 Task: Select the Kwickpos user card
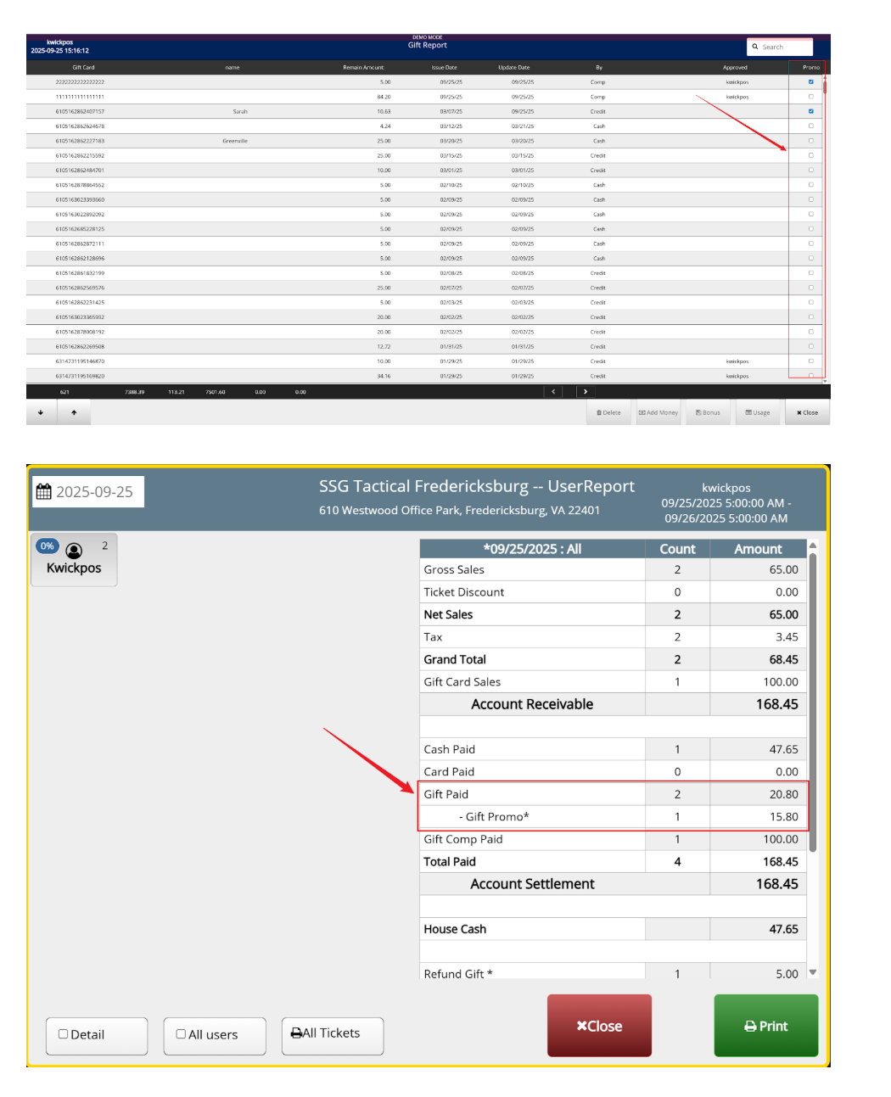point(74,560)
